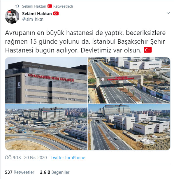This screenshot has width=174, height=179.
Task: Click the retweet arrows icon above the tweet
Action: [17, 6]
